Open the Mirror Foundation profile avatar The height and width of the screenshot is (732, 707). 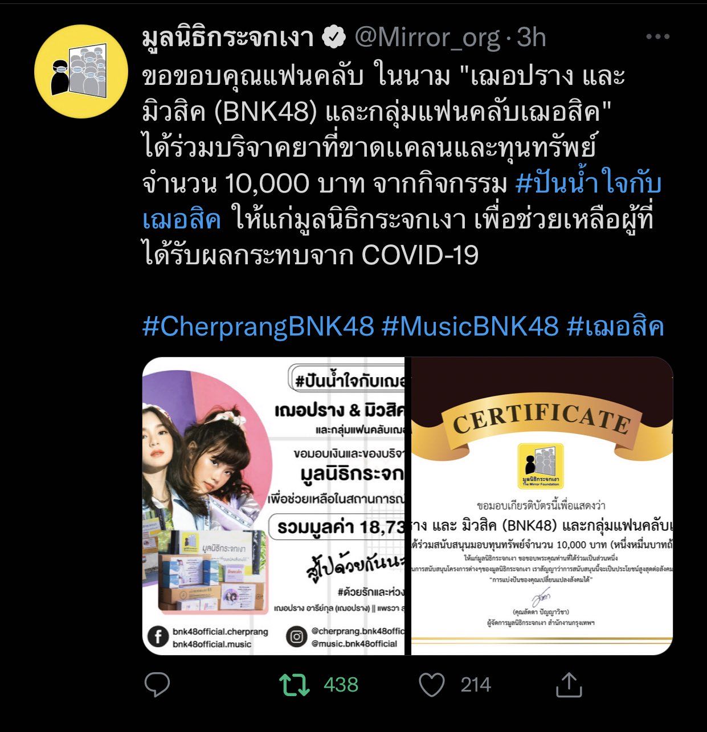[80, 71]
